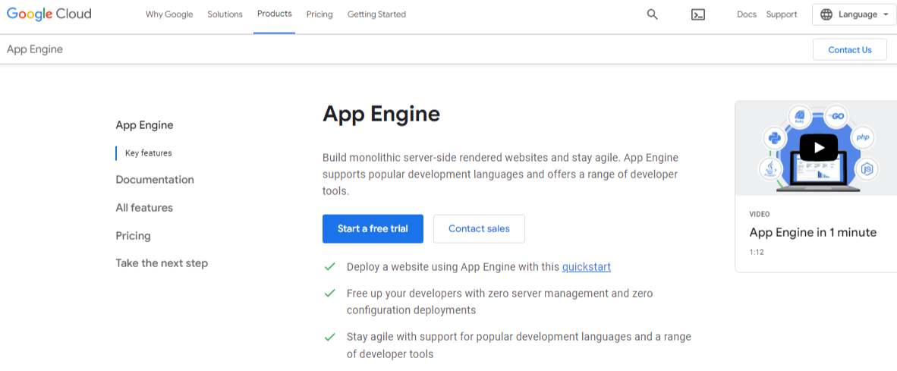897x371 pixels.
Task: Open the Docs link
Action: pos(747,15)
